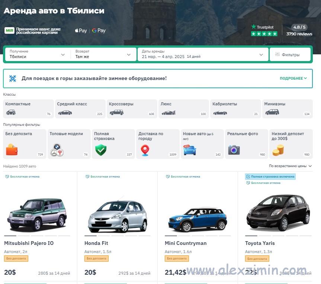Click the snowflake winter equipment icon
Viewport: 321px width, 284px height.
(13, 79)
